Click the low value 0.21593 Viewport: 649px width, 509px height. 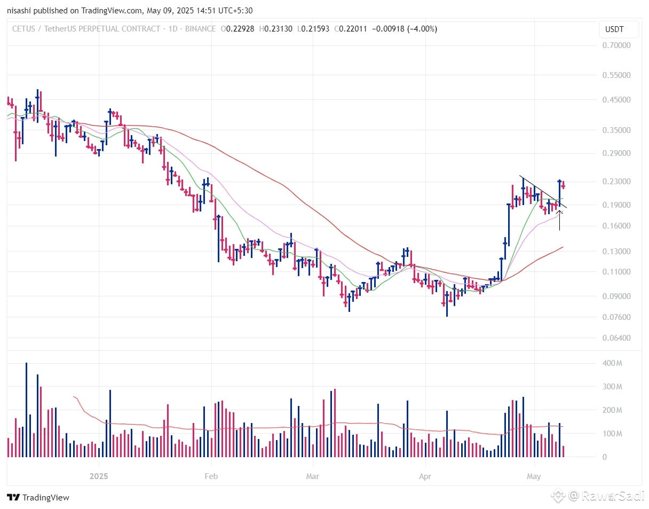tap(315, 29)
